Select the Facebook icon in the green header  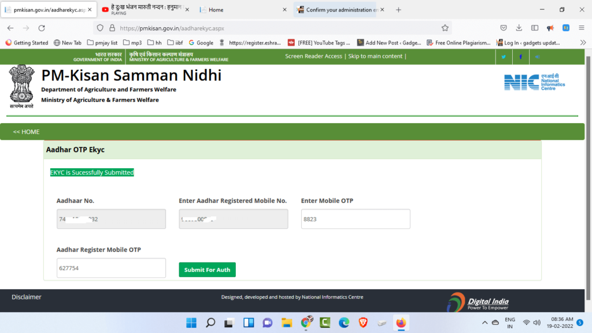[x=520, y=56]
